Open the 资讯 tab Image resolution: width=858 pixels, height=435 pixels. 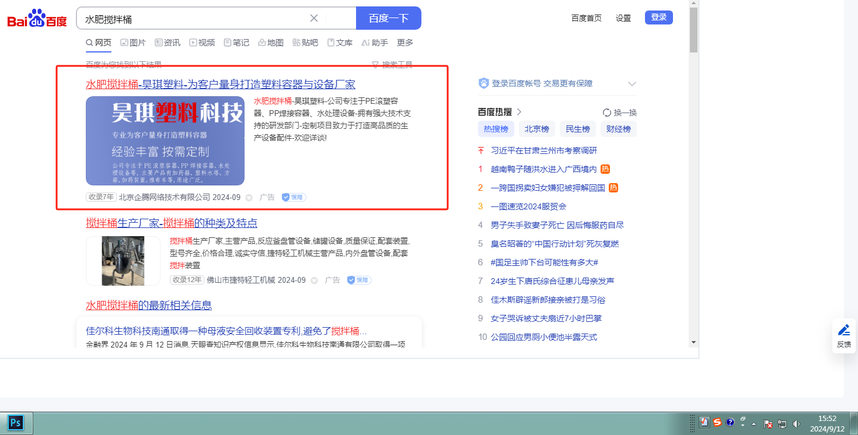tap(168, 43)
